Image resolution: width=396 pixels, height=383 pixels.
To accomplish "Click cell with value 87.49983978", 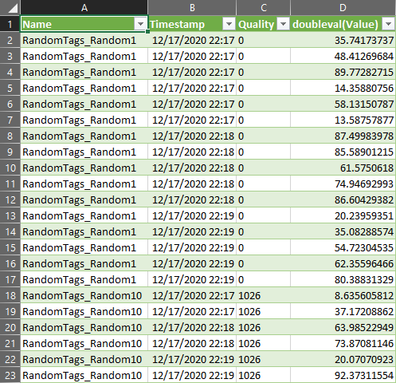I will (343, 136).
